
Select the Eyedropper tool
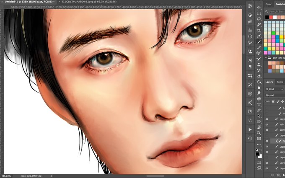click(259, 36)
